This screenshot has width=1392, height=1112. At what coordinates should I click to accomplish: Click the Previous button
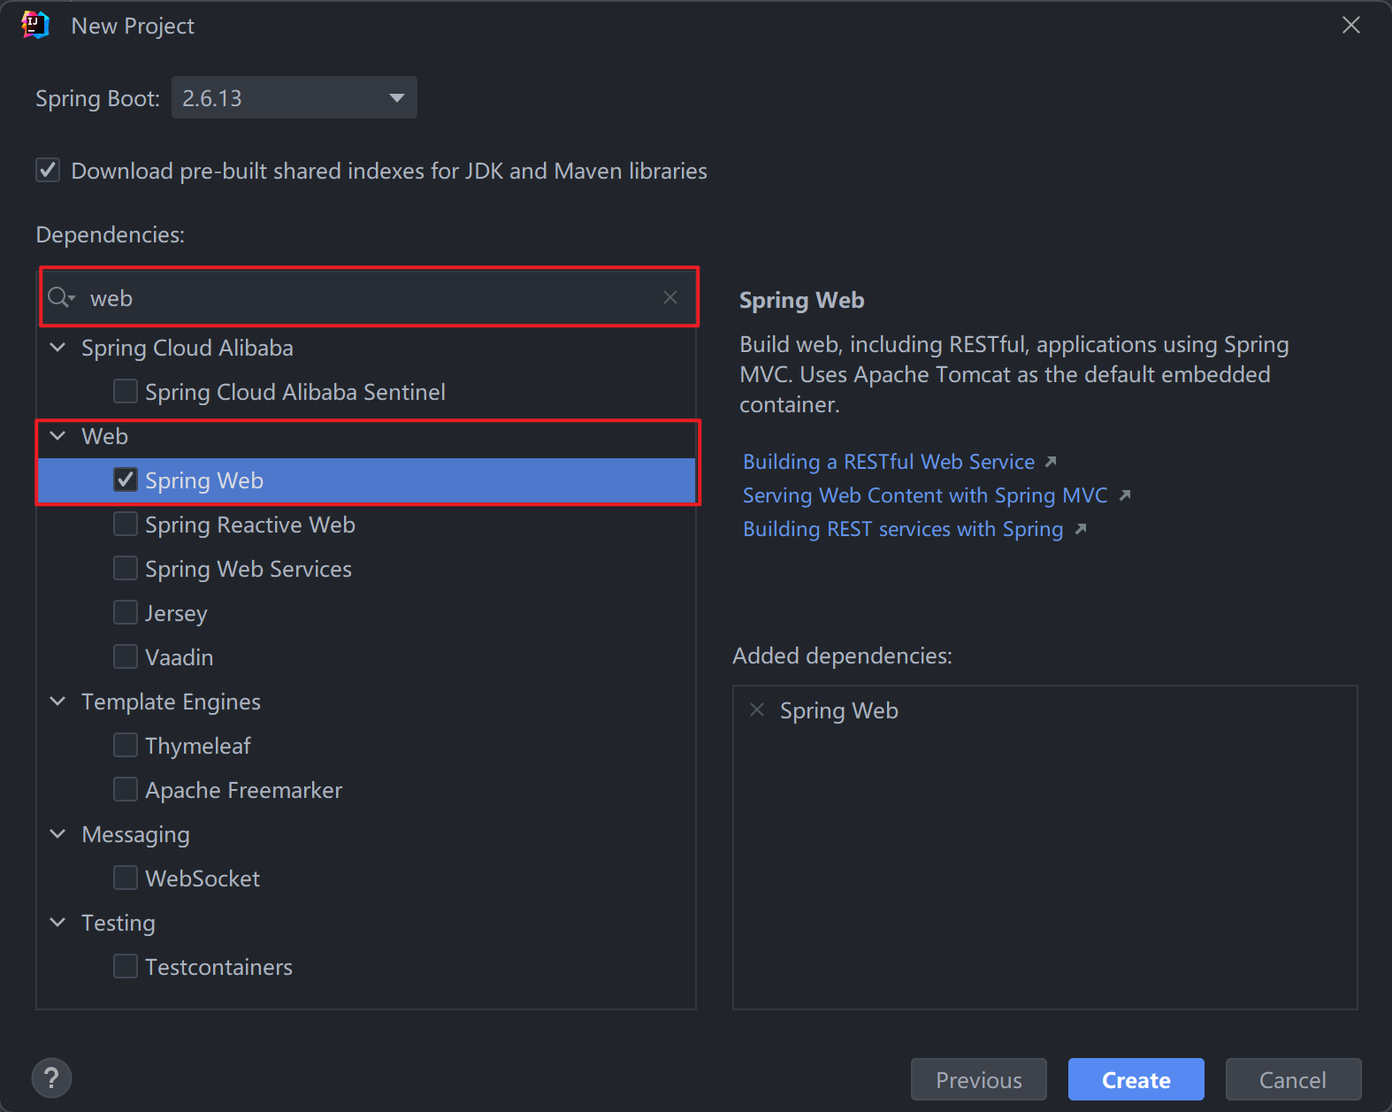pos(979,1079)
